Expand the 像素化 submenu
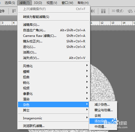This screenshot has width=135, height=132. click(53, 94)
